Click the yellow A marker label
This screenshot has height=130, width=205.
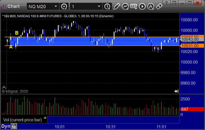[x=11, y=47]
